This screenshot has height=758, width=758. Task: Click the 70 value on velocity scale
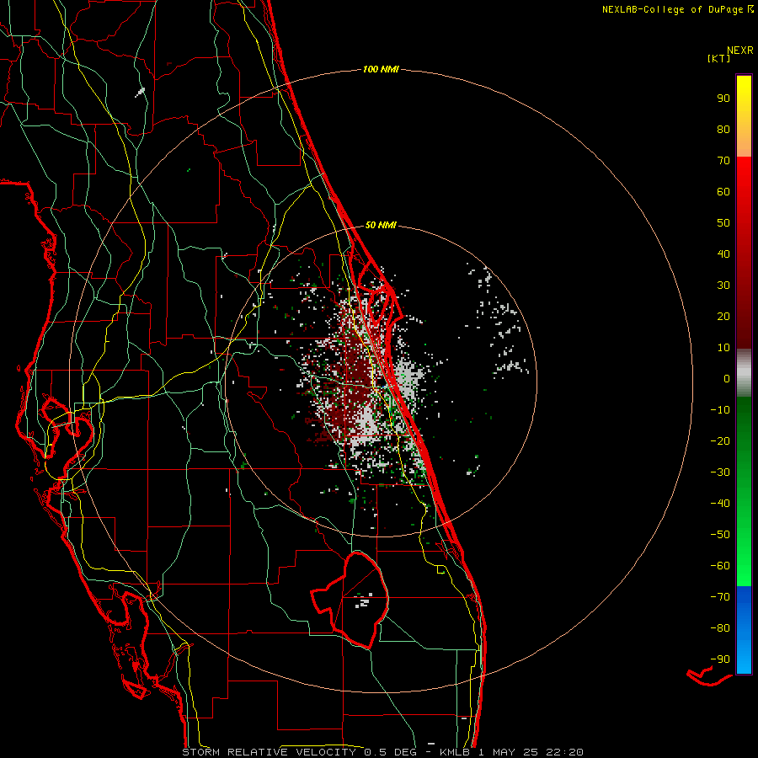723,161
